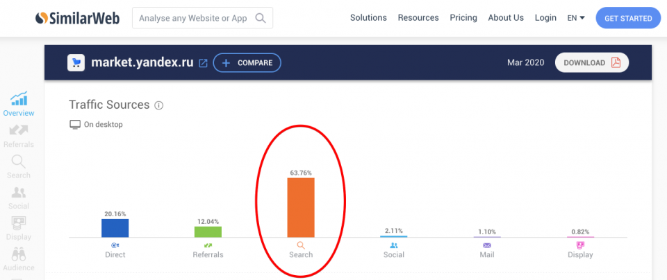Open the Resources menu
This screenshot has height=280, width=667.
click(418, 18)
